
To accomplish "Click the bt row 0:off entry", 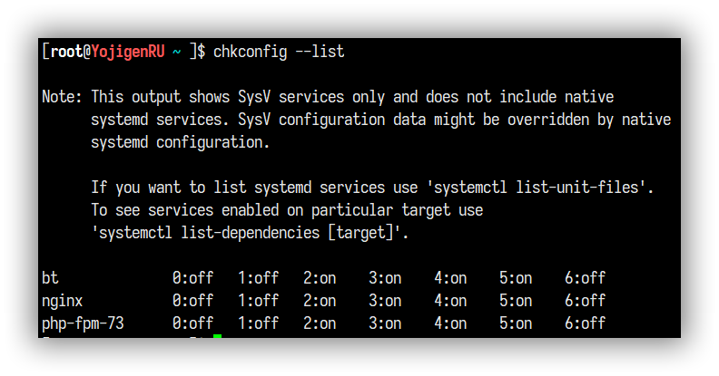I will pos(192,277).
